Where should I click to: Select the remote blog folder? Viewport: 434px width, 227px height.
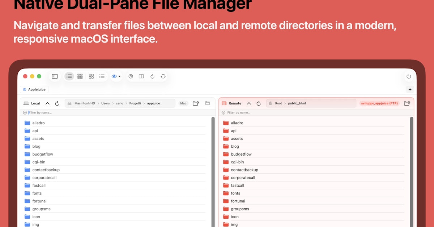[313, 146]
